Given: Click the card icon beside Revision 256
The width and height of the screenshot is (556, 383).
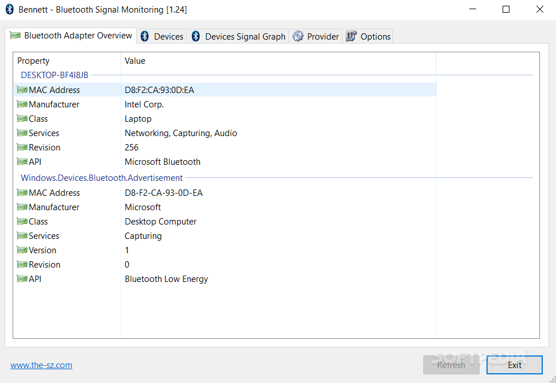Looking at the screenshot, I should pos(22,148).
